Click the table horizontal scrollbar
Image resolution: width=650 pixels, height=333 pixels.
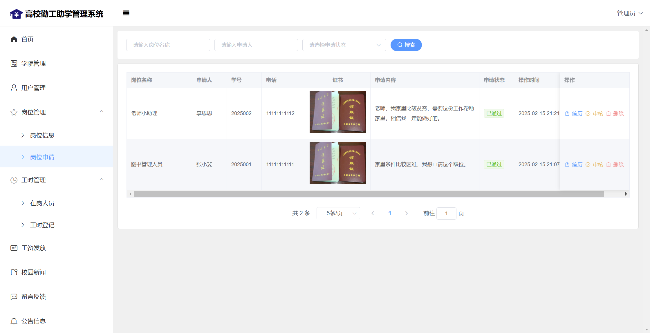coord(369,194)
